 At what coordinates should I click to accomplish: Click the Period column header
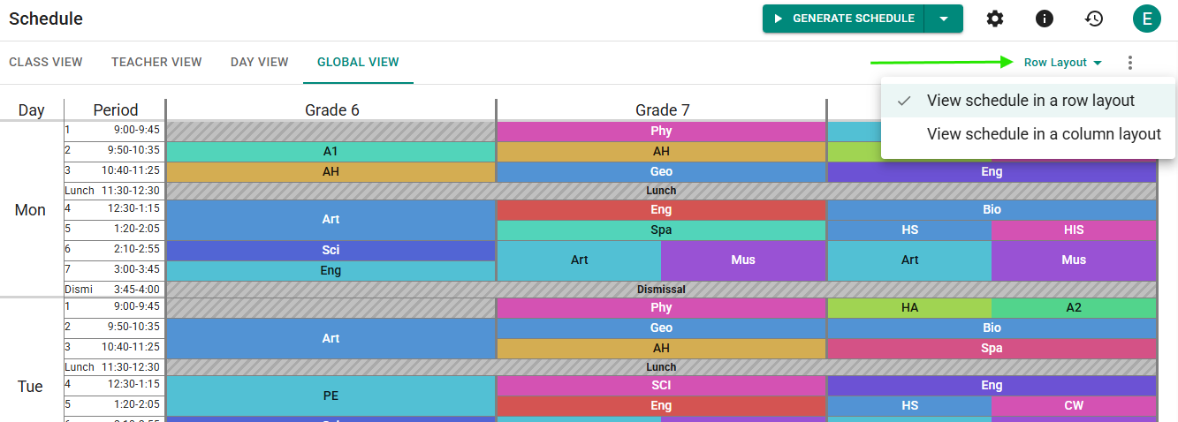pos(116,110)
